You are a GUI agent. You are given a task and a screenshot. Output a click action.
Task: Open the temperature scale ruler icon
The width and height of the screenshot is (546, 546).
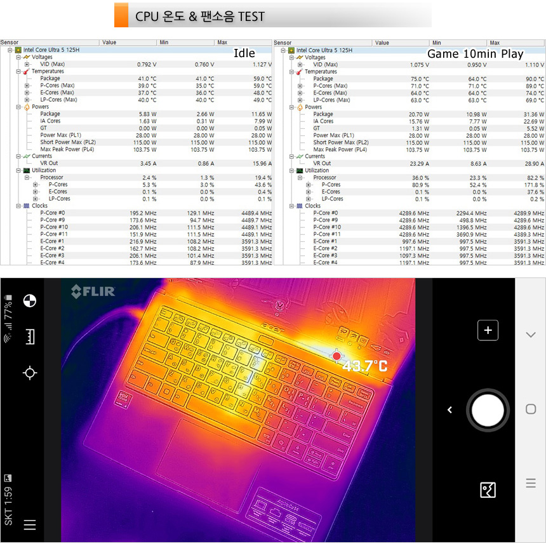(x=29, y=336)
